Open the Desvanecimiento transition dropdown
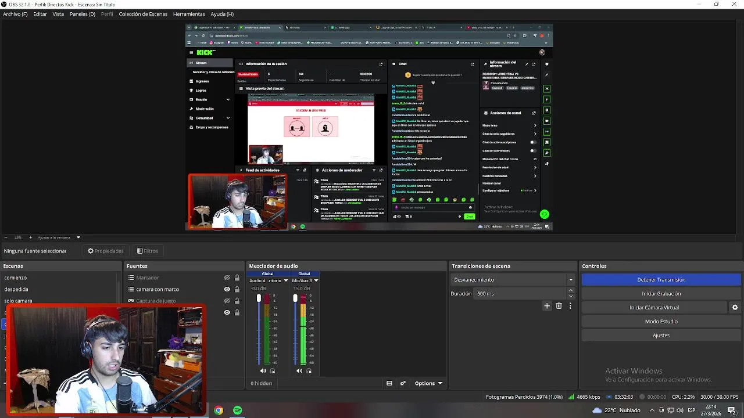Image resolution: width=744 pixels, height=418 pixels. pos(513,280)
